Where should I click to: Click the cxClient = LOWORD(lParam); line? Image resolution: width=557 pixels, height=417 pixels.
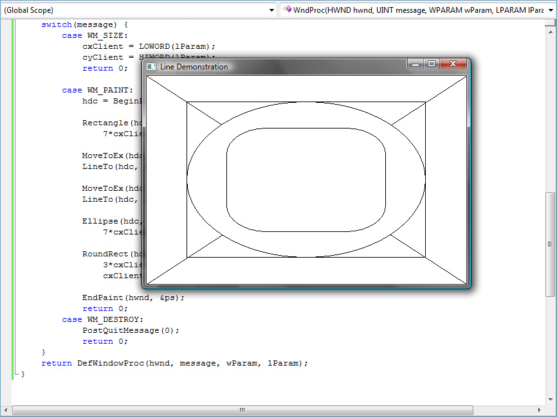coord(149,46)
